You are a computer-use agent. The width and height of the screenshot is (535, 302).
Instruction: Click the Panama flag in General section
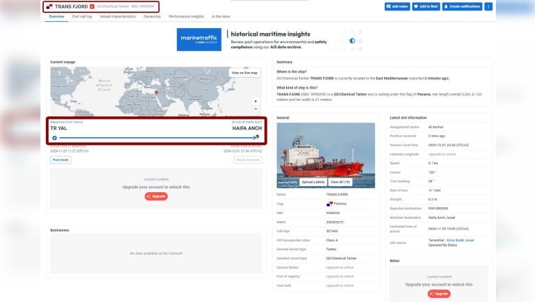pyautogui.click(x=329, y=204)
